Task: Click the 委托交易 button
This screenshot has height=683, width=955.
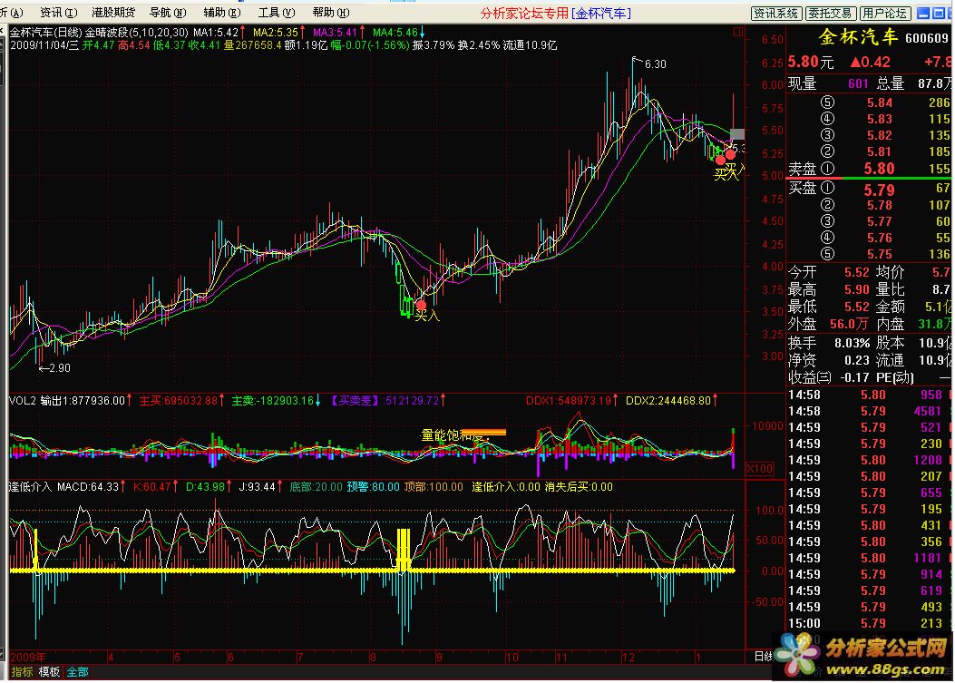Action: 832,13
